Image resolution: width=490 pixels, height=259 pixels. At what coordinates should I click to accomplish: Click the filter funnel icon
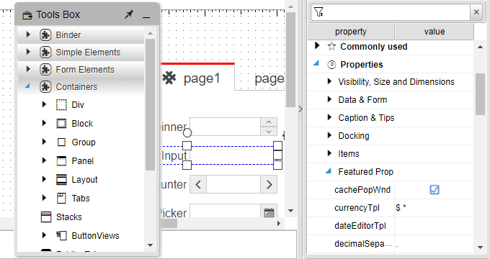tap(318, 12)
